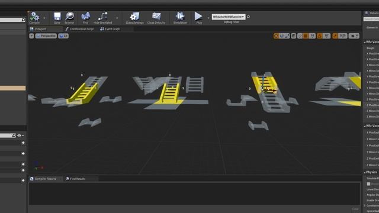This screenshot has width=379, height=213.
Task: Select the translate transform tool
Action: [277, 36]
